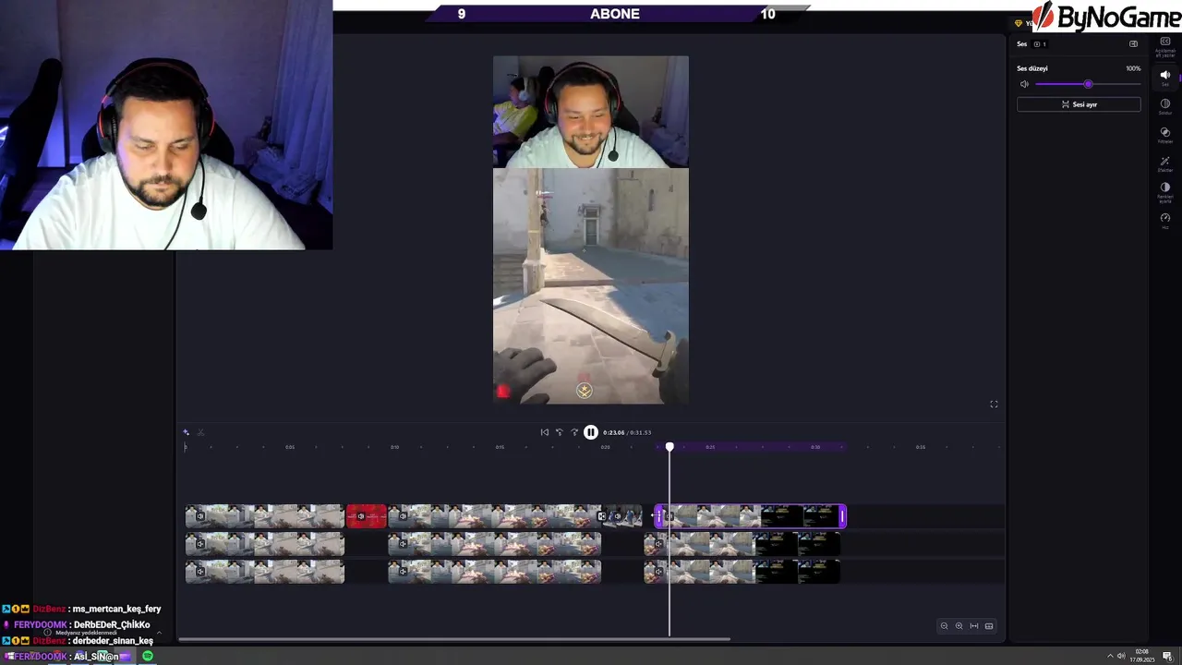Image resolution: width=1182 pixels, height=665 pixels.
Task: Open the Captions tab in the right sidebar
Action: (1164, 46)
